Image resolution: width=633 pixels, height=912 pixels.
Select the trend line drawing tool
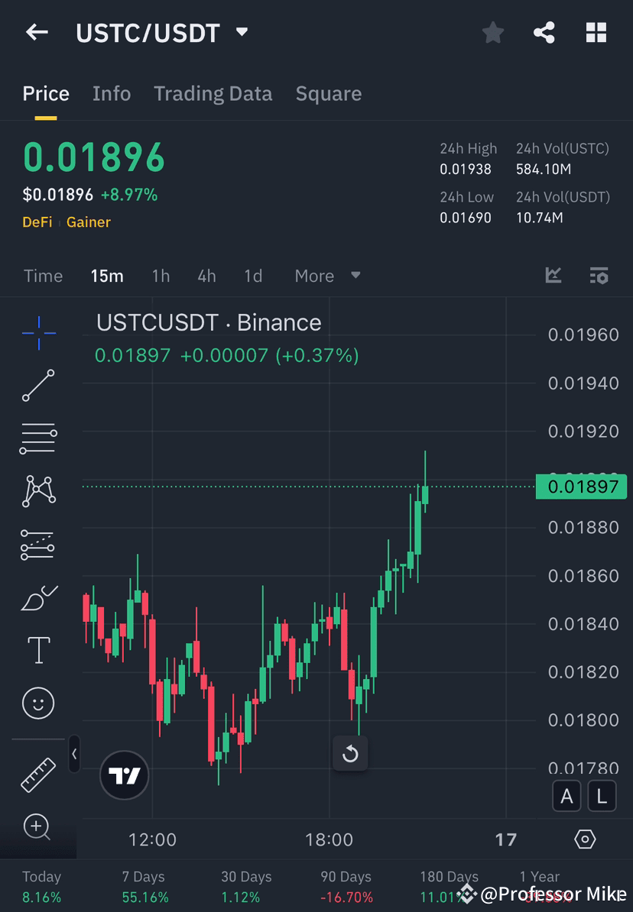[38, 386]
